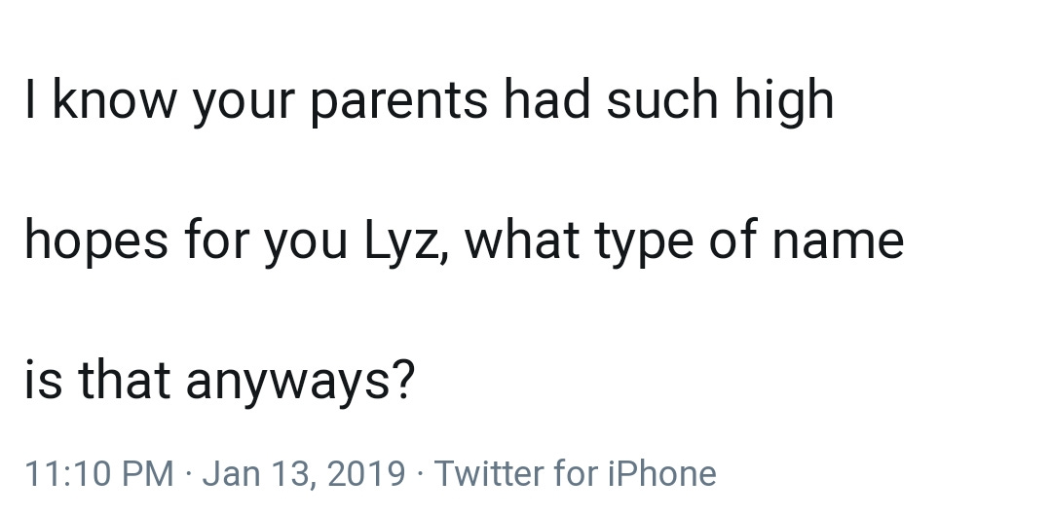Image resolution: width=1052 pixels, height=517 pixels.
Task: Click the word such in the first line
Action: point(662,98)
